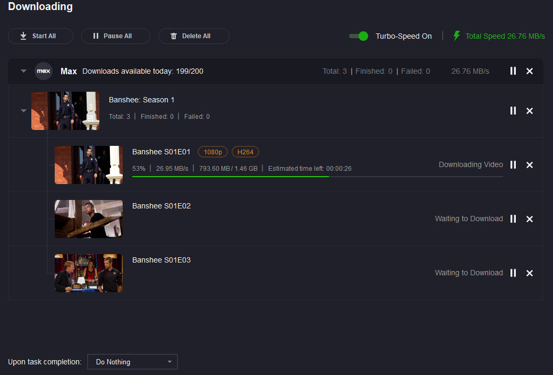
Task: Select the Banshee S01E03 thumbnail
Action: point(89,273)
